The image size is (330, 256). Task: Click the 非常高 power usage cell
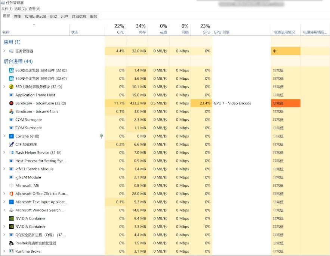click(286, 103)
